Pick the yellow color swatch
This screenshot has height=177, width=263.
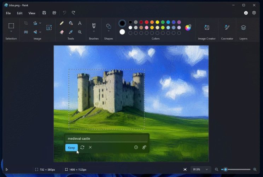(157, 22)
